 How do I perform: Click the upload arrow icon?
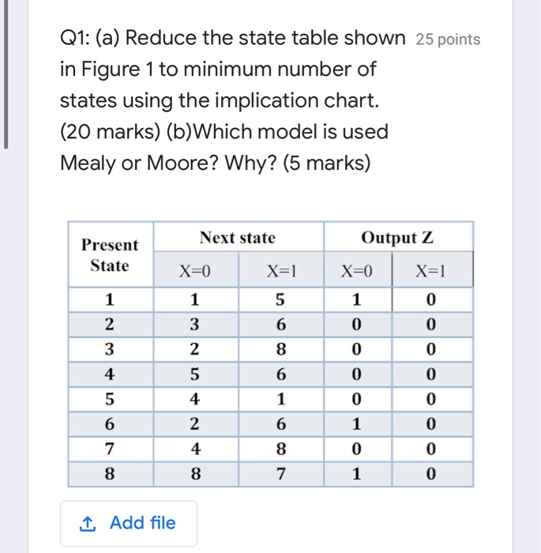(88, 523)
